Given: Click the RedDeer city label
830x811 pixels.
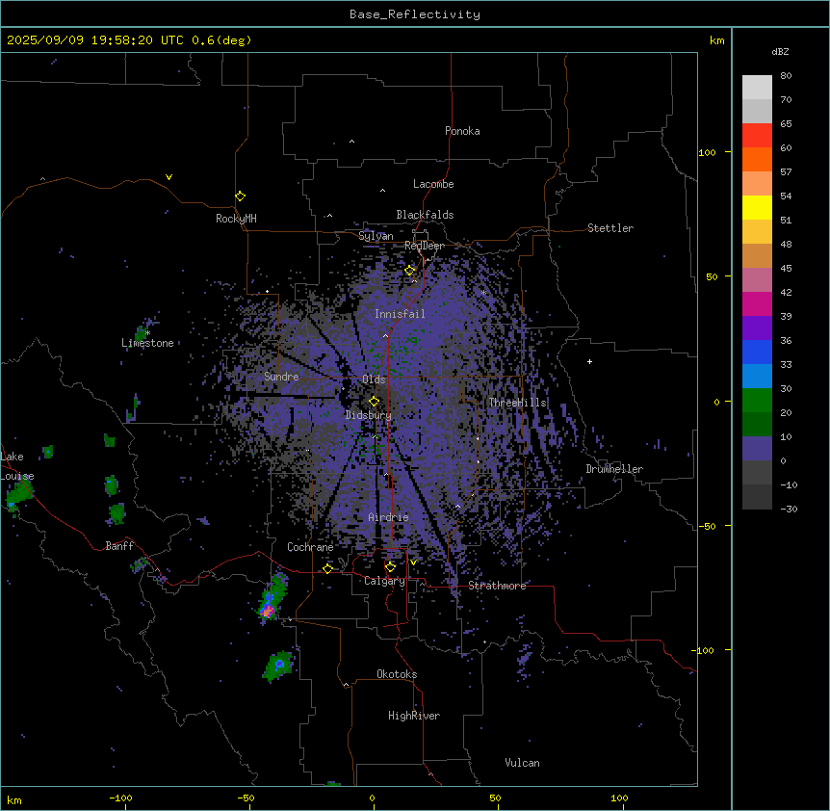Looking at the screenshot, I should 425,246.
